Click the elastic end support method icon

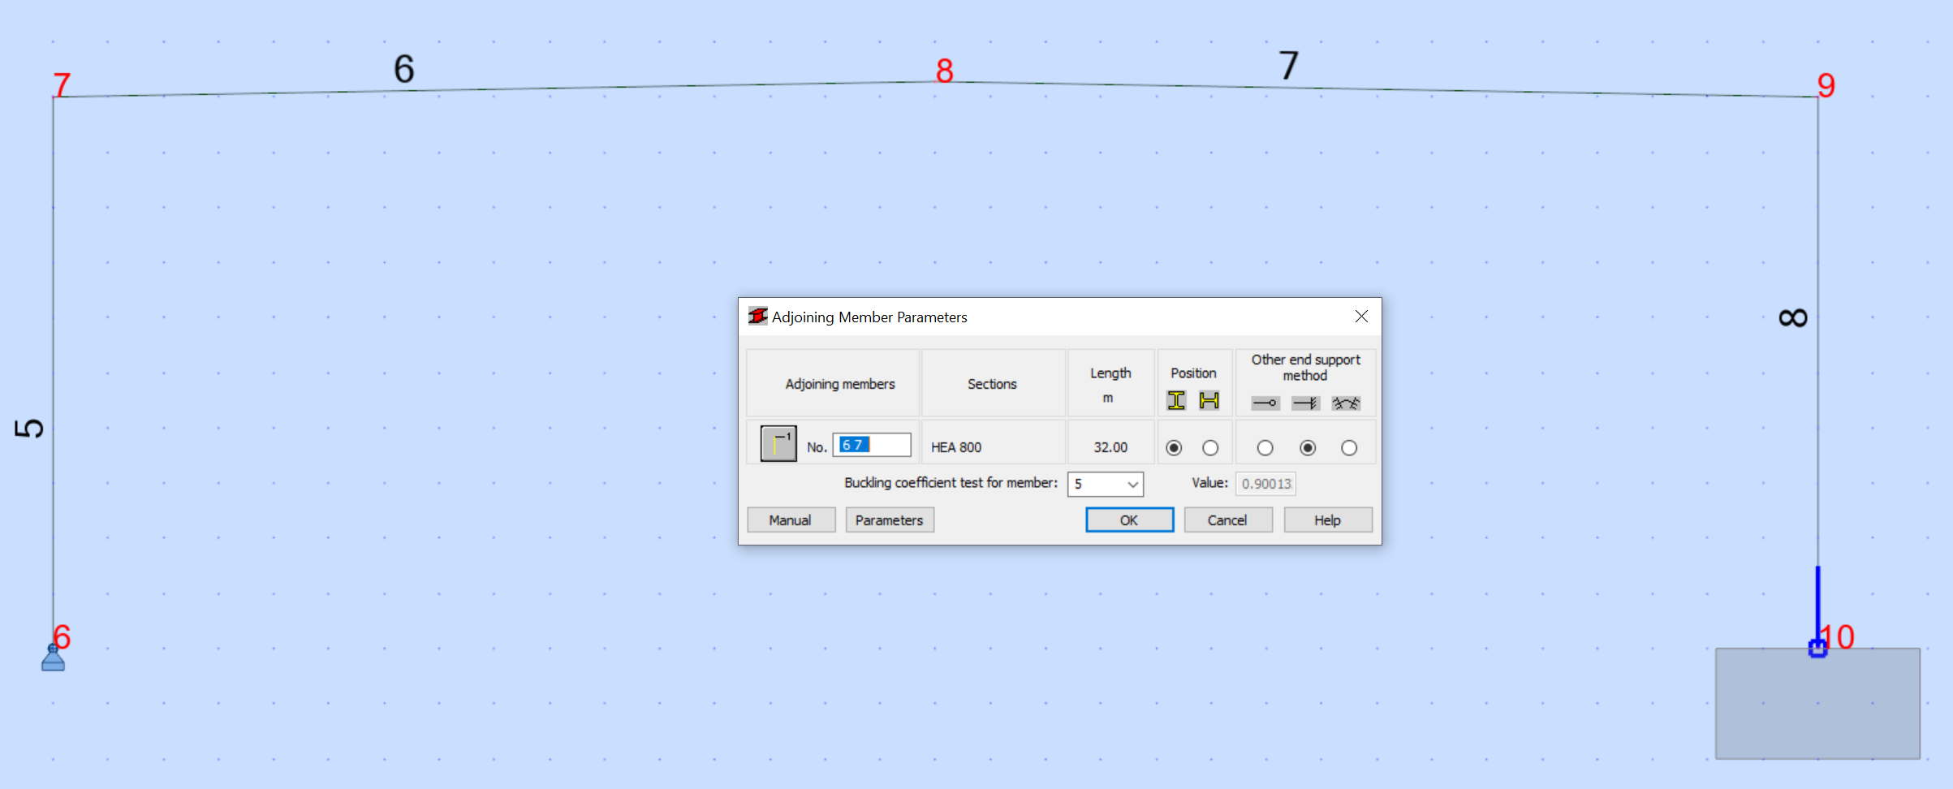click(1347, 403)
